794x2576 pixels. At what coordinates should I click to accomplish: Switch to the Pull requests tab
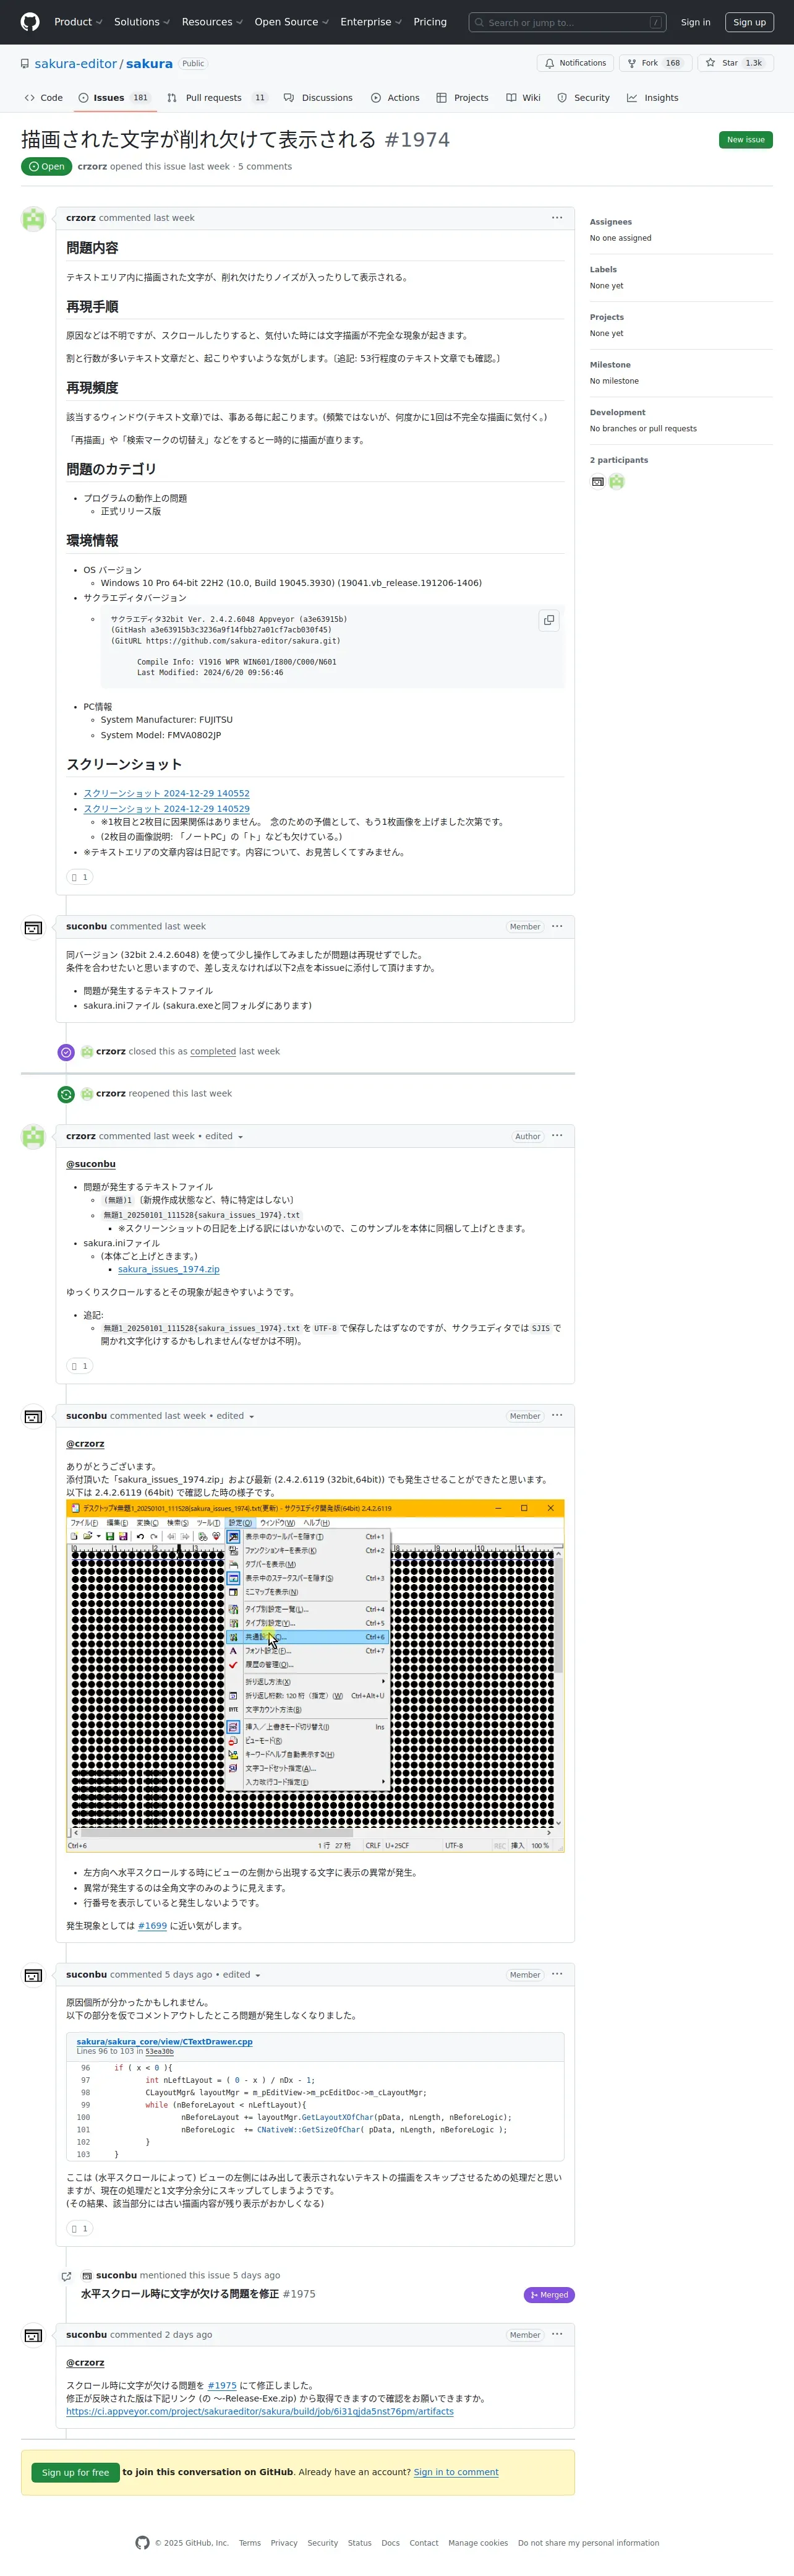(218, 98)
